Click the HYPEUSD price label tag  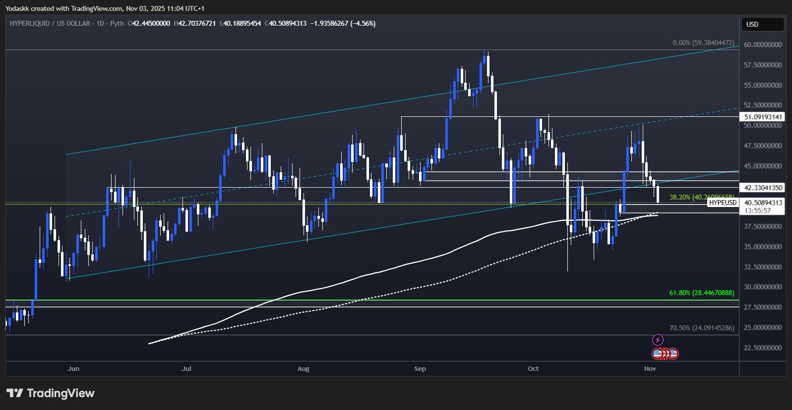723,203
